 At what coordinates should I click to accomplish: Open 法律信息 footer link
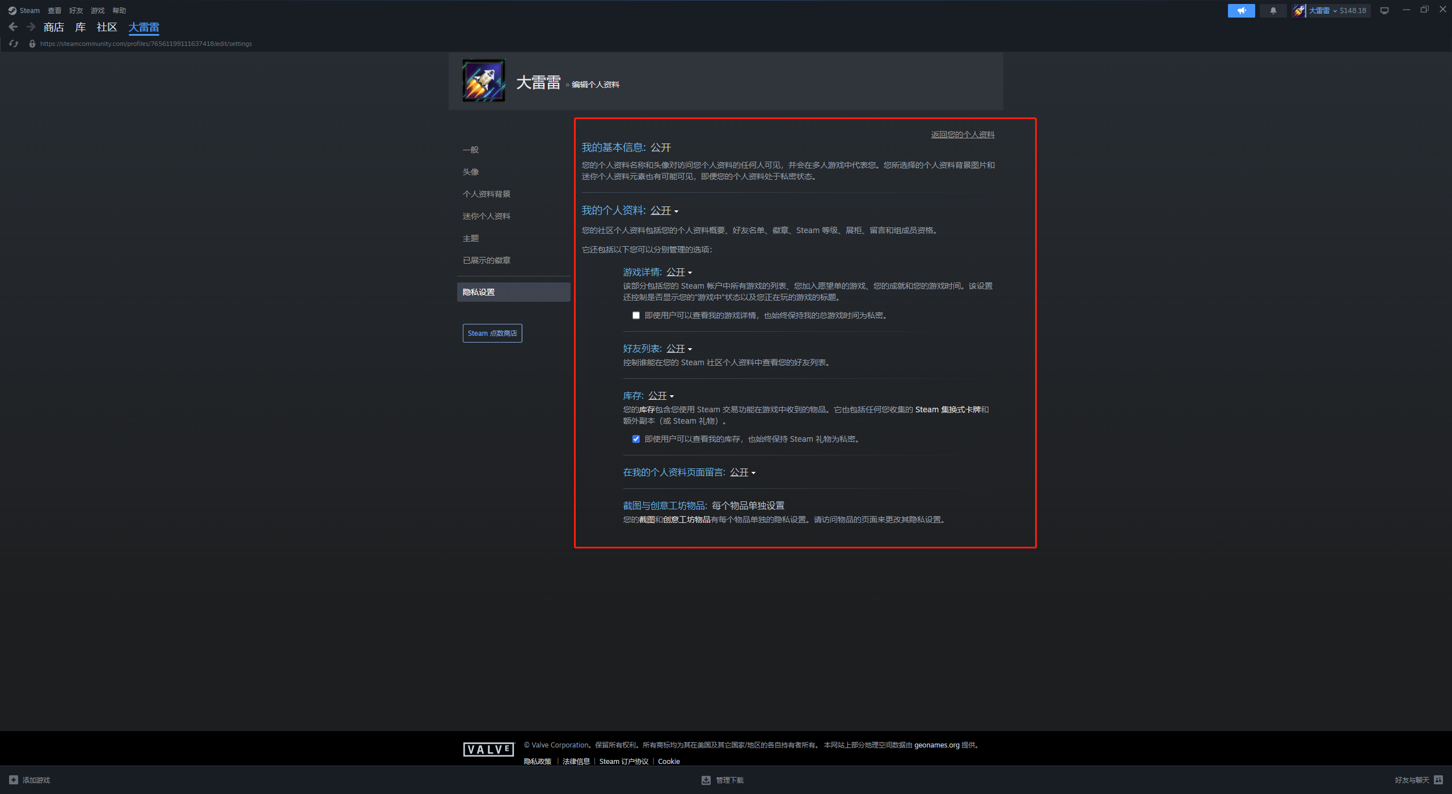(576, 762)
